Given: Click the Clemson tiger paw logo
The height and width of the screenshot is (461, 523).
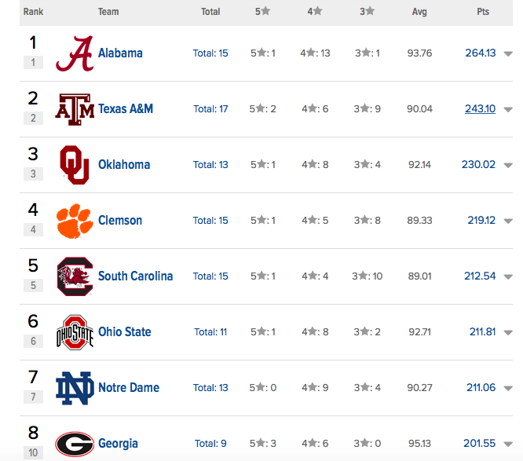Looking at the screenshot, I should [x=75, y=221].
